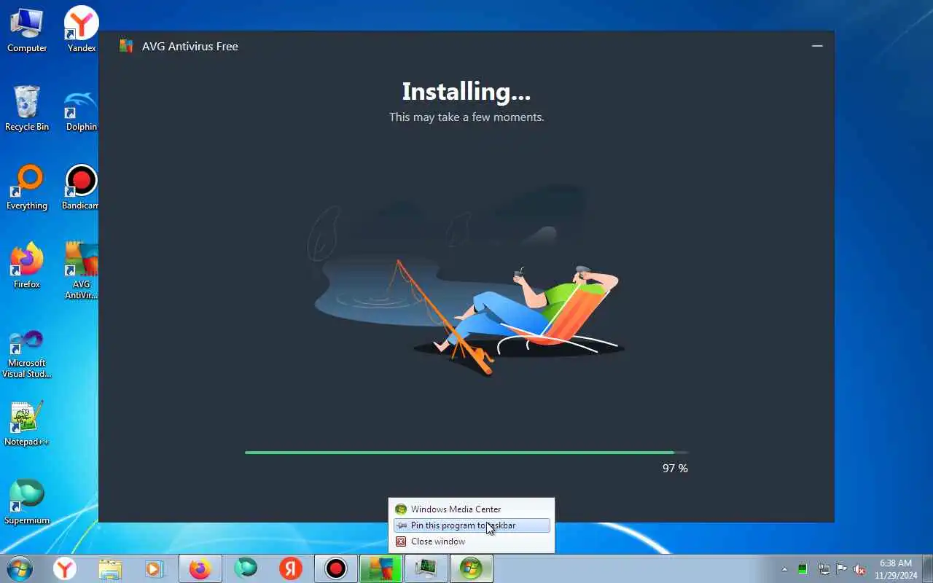Image resolution: width=933 pixels, height=583 pixels.
Task: Select the Supermium desktop shortcut
Action: 27,503
